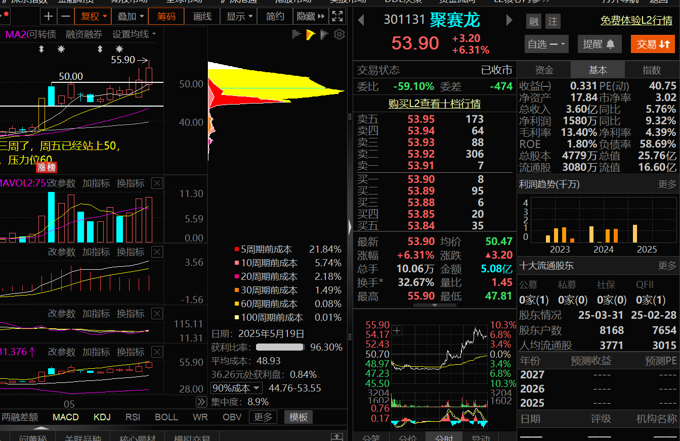Toggle the 融资融券 overlay
Viewport: 680px width, 441px height.
pos(84,34)
